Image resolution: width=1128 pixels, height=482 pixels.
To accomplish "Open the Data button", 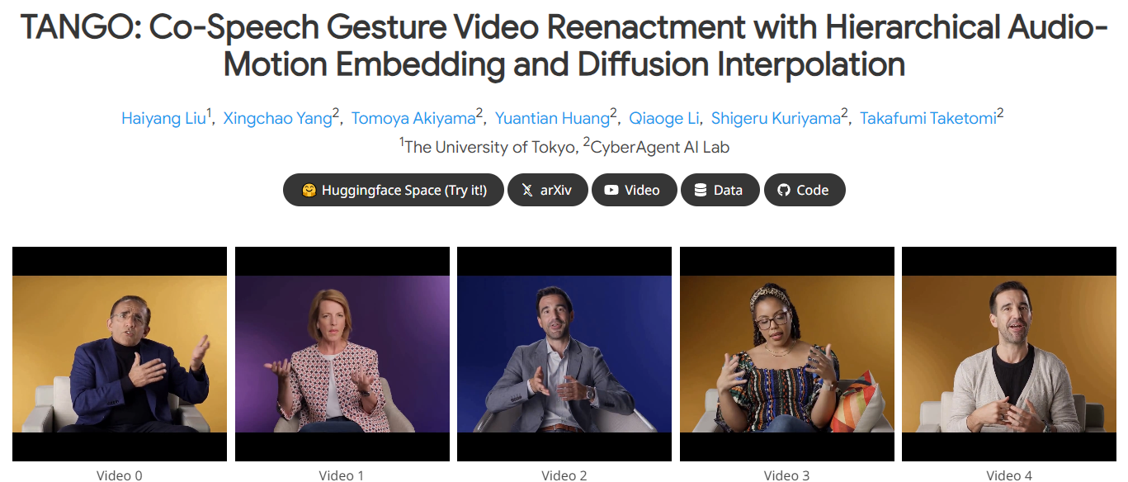I will [720, 190].
